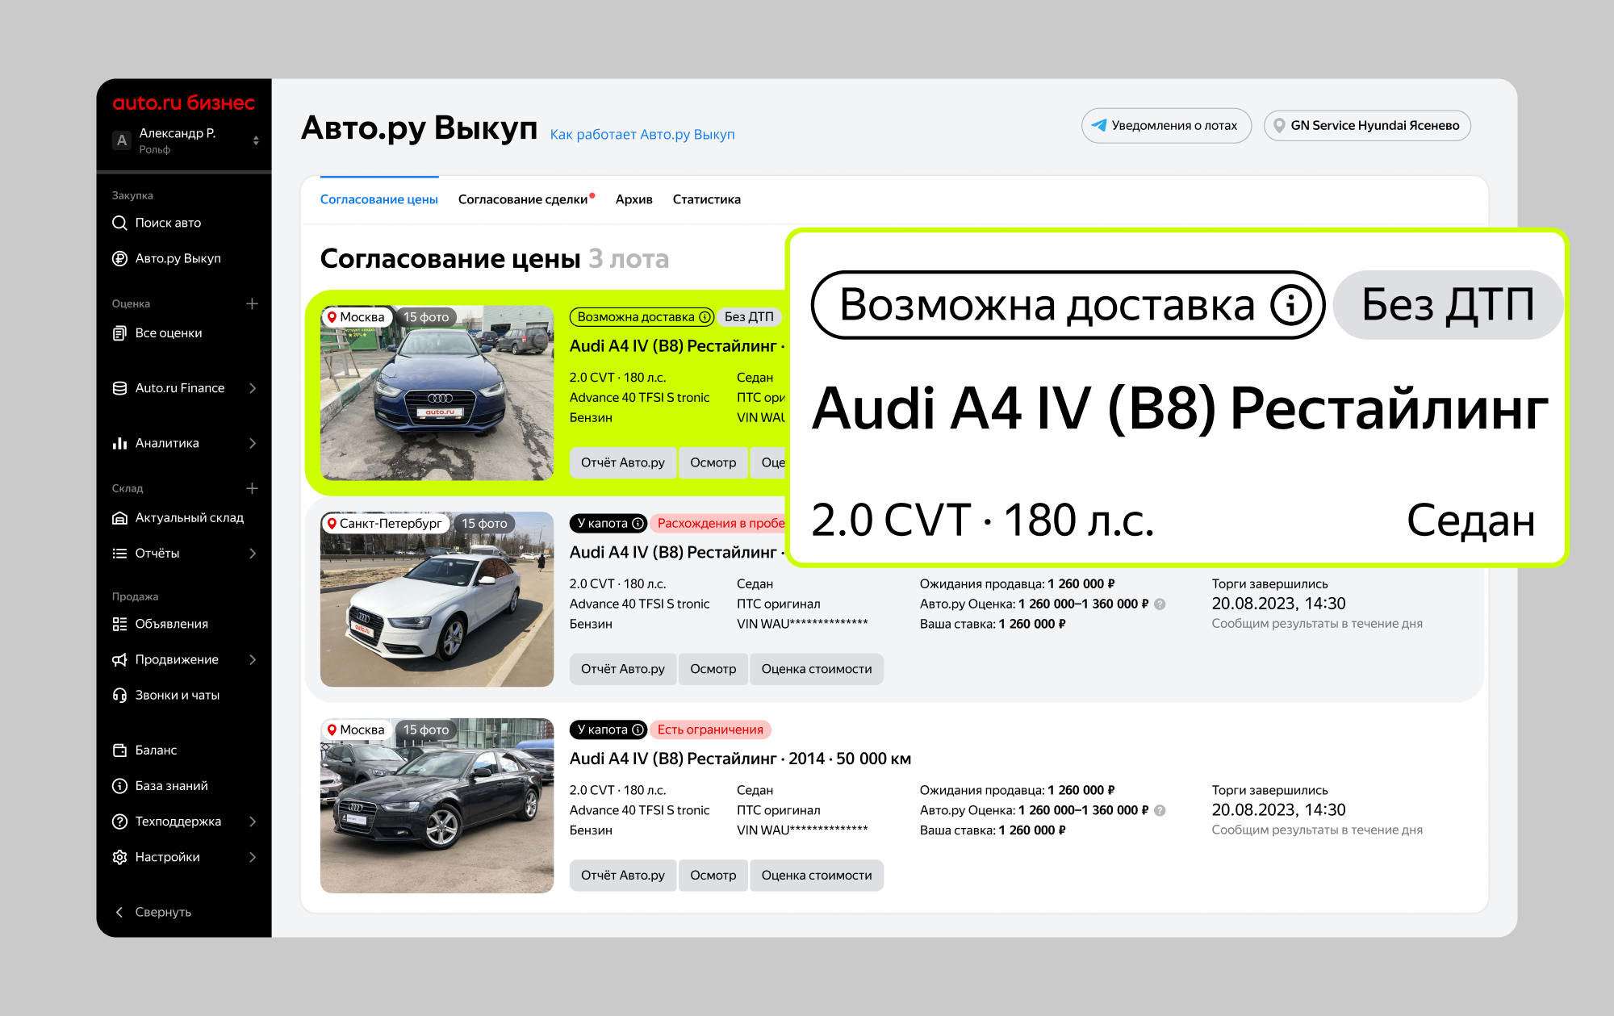Open Осмотр for the third lot

pos(713,876)
